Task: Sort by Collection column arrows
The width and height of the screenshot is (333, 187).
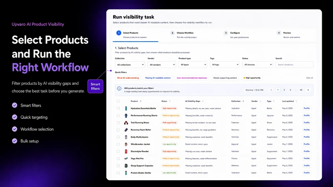Action: coord(243,101)
